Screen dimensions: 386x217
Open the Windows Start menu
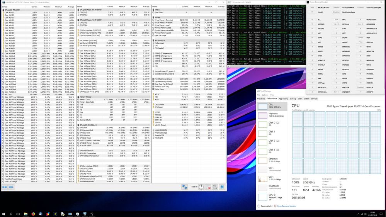pos(3,214)
